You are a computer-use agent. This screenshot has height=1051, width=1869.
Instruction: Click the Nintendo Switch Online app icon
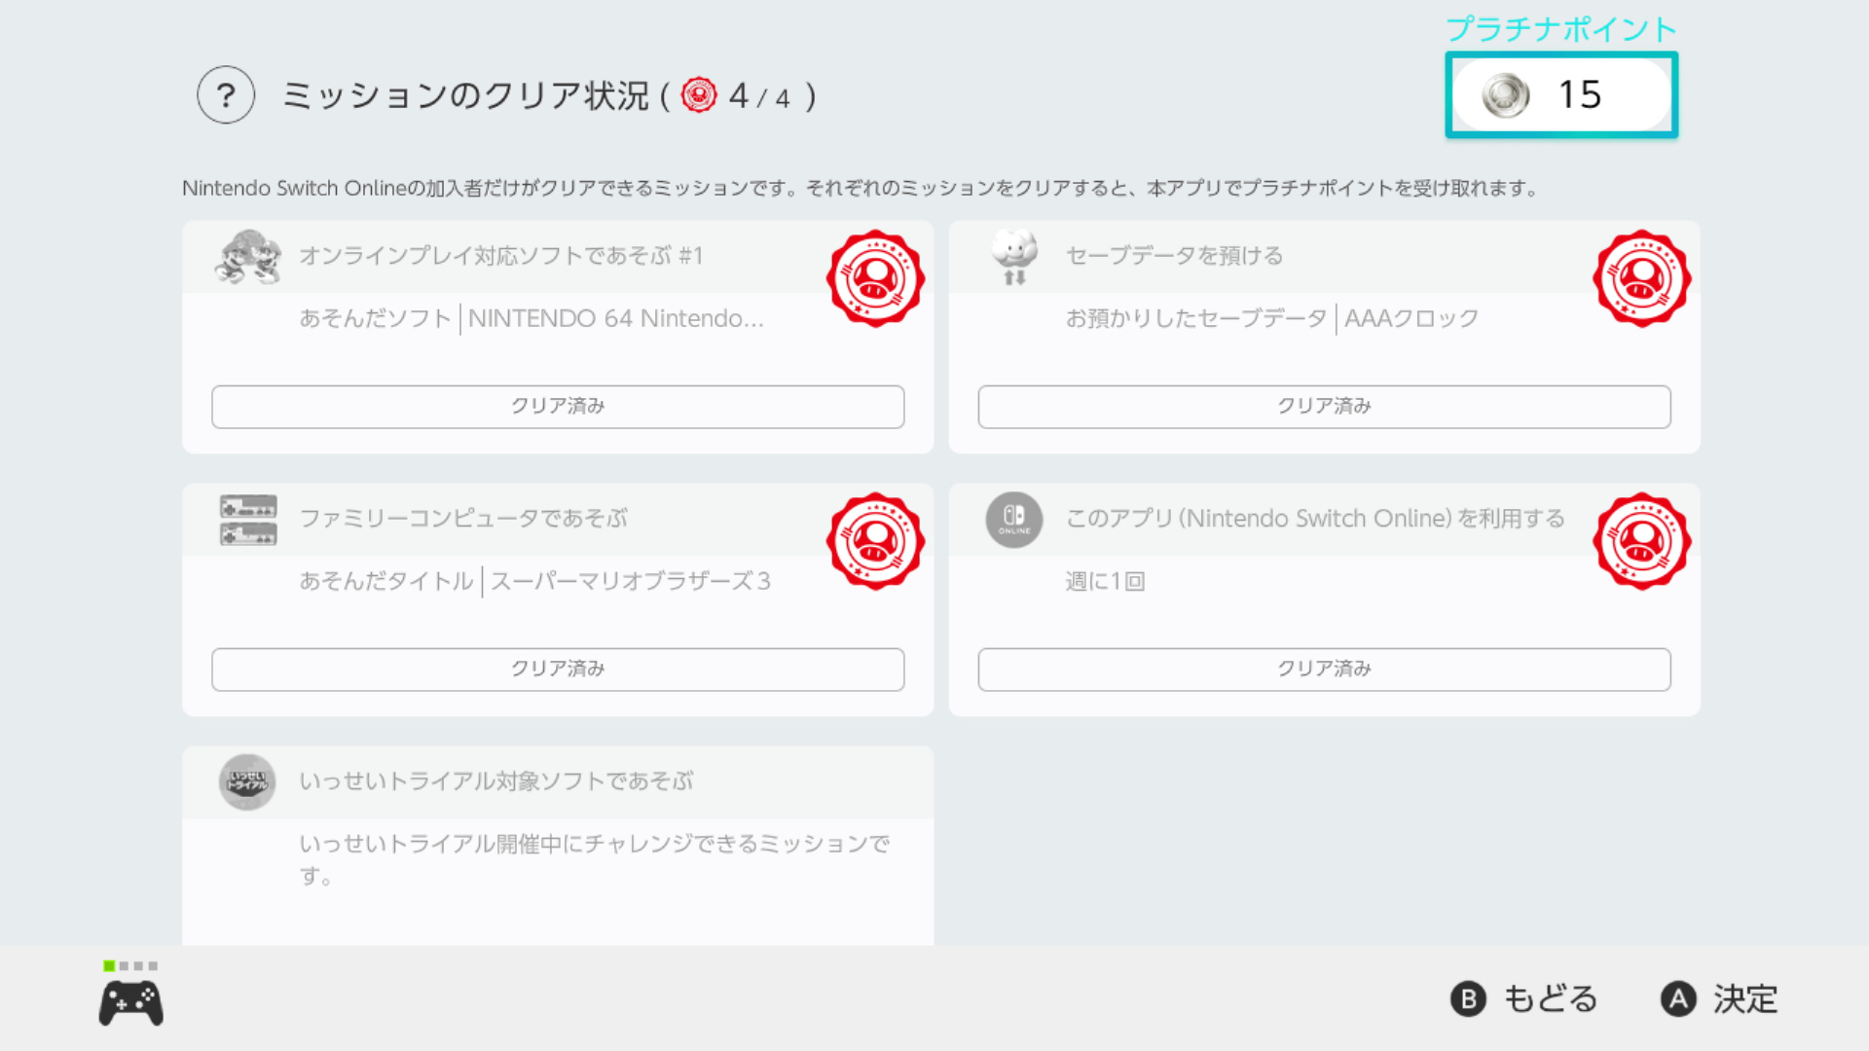(x=1014, y=521)
